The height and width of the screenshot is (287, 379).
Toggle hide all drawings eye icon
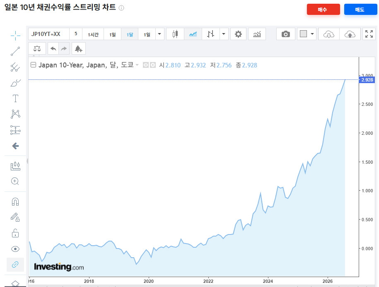(x=15, y=249)
